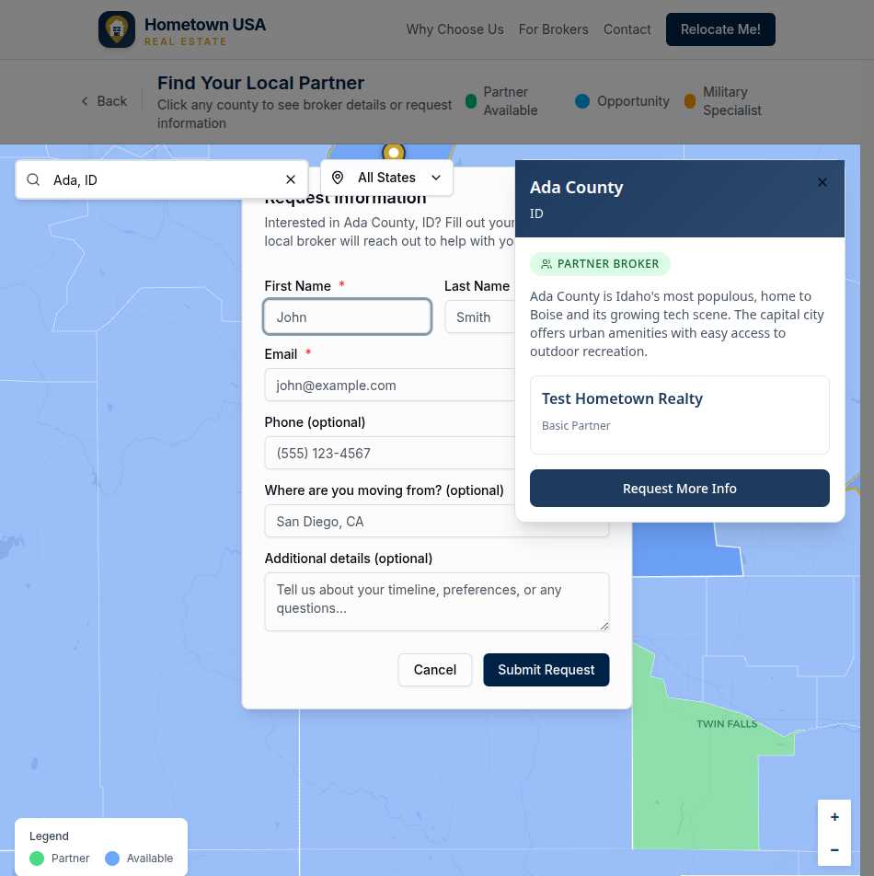Click the Partner Broker badge
This screenshot has width=874, height=876.
pyautogui.click(x=600, y=264)
